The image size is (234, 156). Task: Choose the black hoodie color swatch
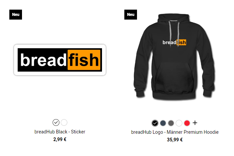pyautogui.click(x=155, y=123)
